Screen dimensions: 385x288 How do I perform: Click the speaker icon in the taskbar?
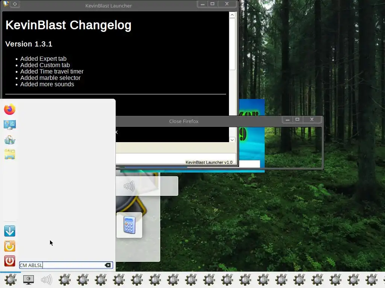coord(46,280)
